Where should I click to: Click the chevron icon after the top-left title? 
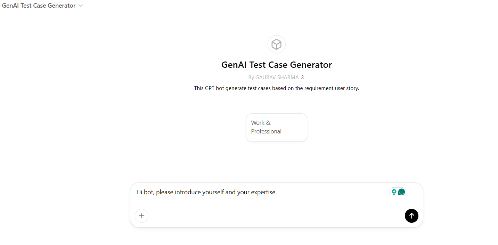[80, 6]
